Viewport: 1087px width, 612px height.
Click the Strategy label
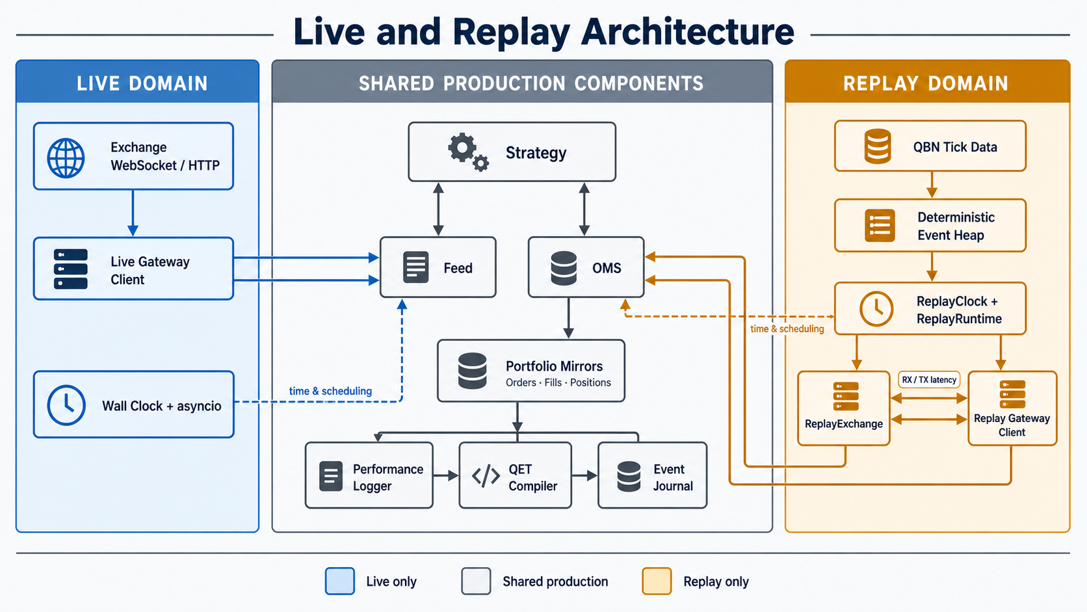click(x=536, y=153)
